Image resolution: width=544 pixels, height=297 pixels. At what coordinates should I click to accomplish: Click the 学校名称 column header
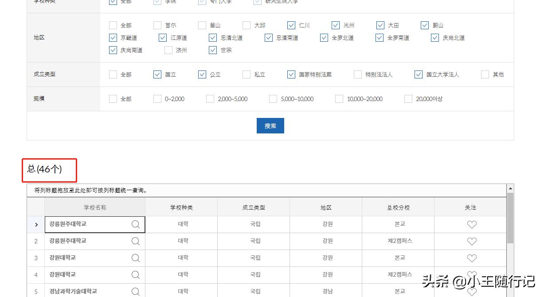pyautogui.click(x=94, y=207)
